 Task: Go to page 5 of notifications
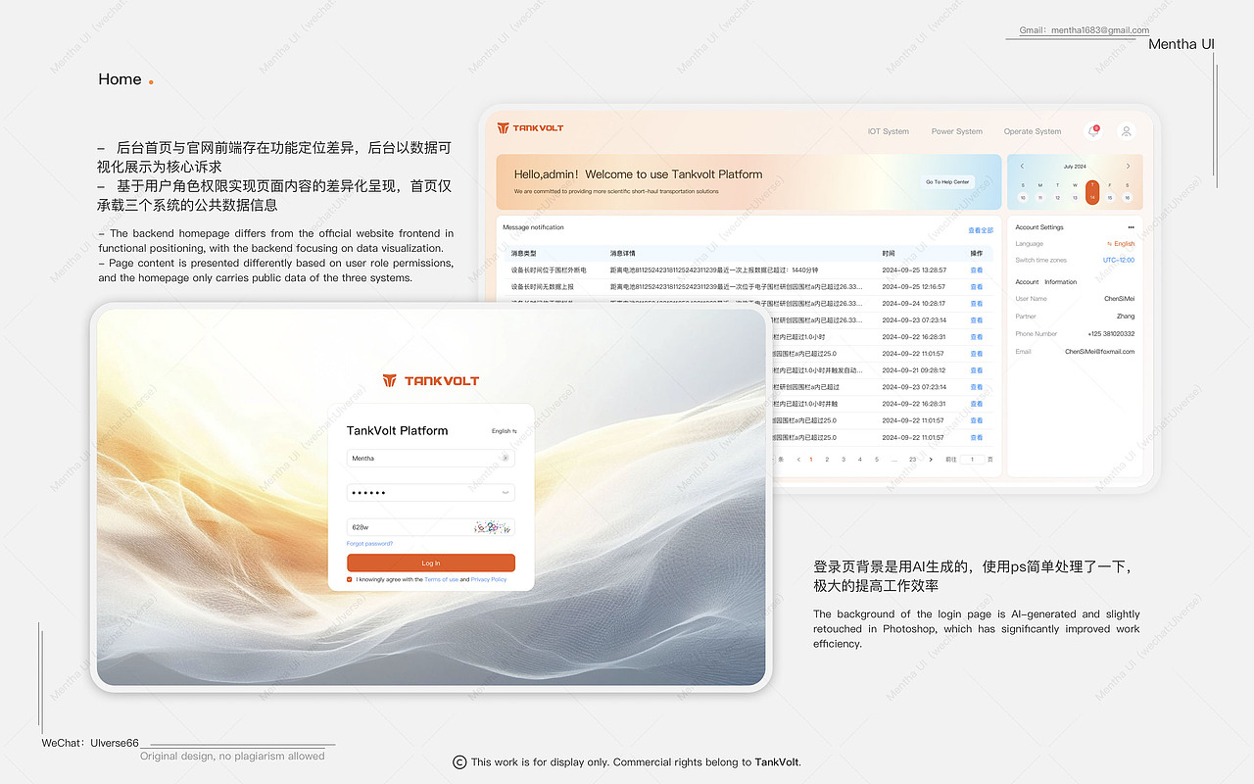pos(877,459)
